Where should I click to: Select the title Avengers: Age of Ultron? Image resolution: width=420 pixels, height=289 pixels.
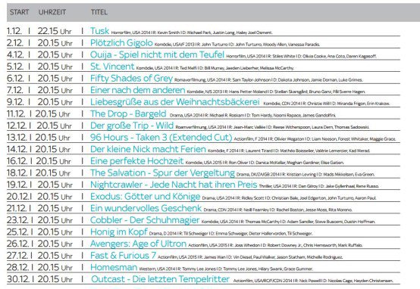138,244
